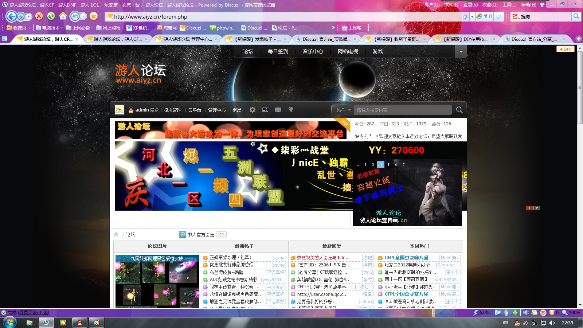Open 查看(V) menu

(470, 5)
